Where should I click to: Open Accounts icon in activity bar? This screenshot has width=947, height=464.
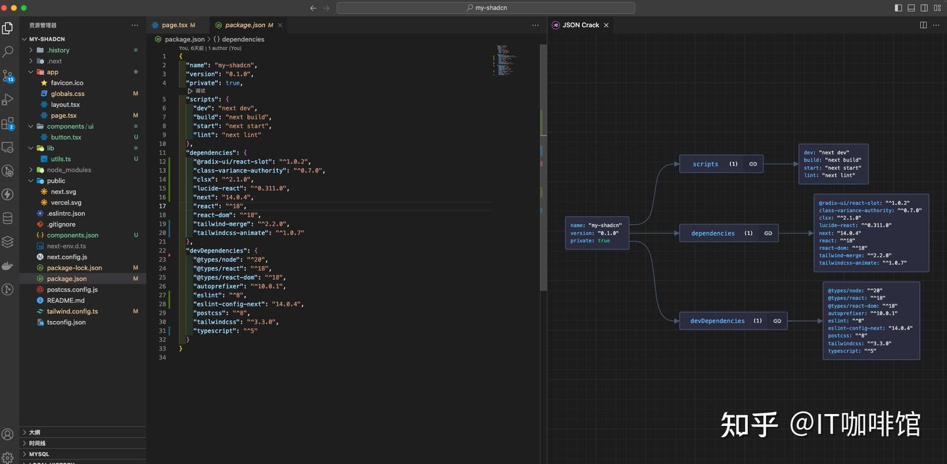[x=8, y=434]
